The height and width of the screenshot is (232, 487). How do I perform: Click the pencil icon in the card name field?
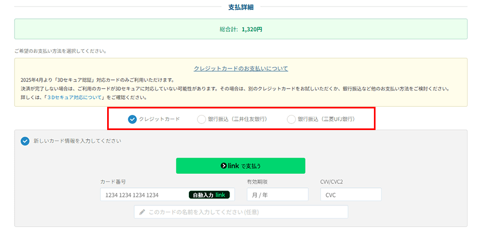point(142,212)
